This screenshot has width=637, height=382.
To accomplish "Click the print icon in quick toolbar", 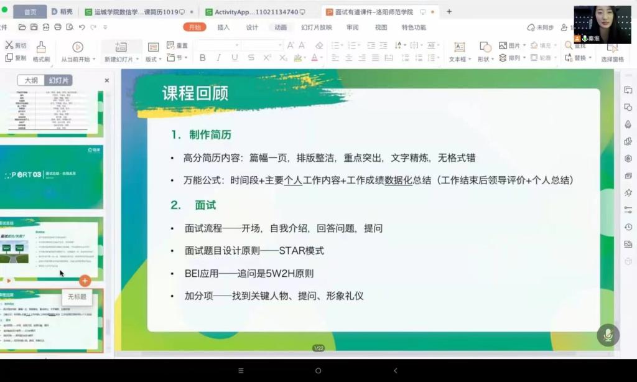I will 58,27.
